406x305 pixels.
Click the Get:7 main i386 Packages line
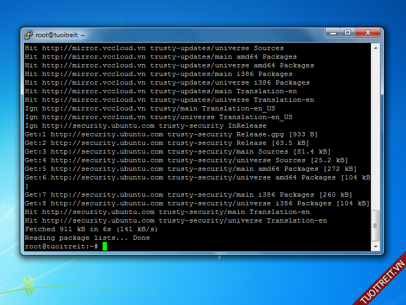[188, 195]
